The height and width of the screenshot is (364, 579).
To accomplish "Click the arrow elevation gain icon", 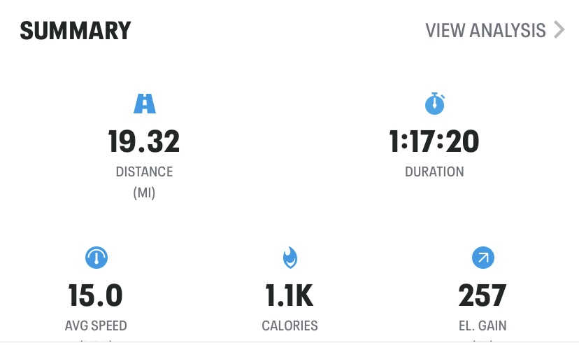I will coord(483,258).
